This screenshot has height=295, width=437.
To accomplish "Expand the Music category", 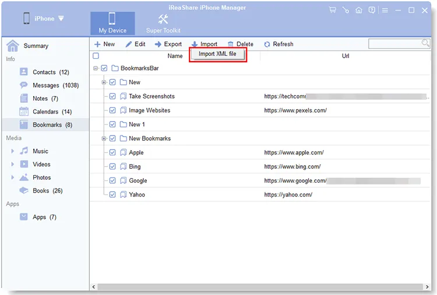I will point(12,151).
